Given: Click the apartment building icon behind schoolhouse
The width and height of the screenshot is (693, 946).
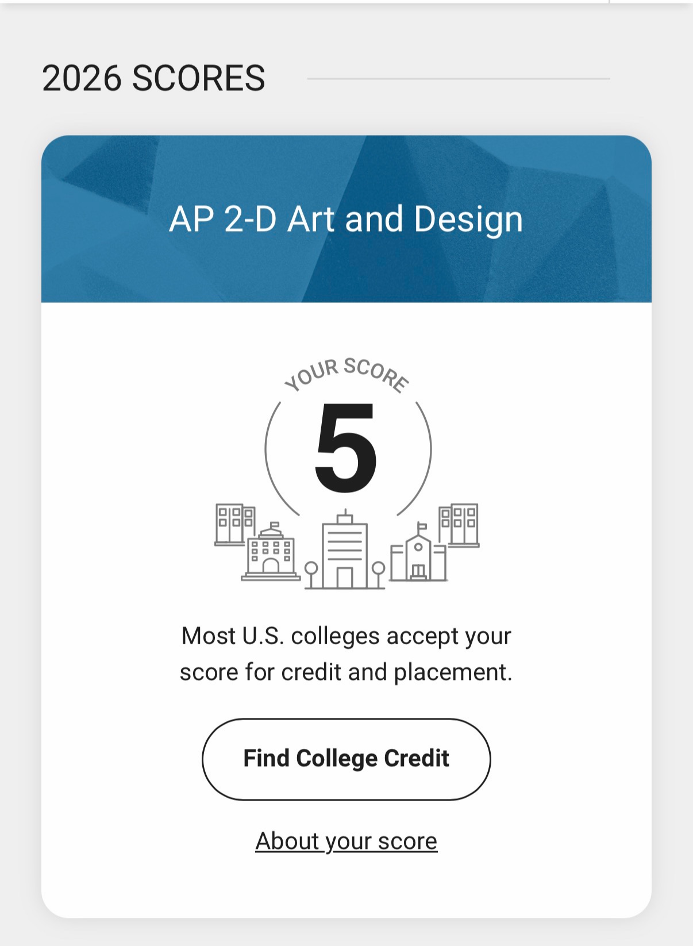Looking at the screenshot, I should click(x=459, y=525).
